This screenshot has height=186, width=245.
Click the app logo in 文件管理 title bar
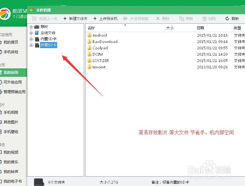[x=32, y=10]
